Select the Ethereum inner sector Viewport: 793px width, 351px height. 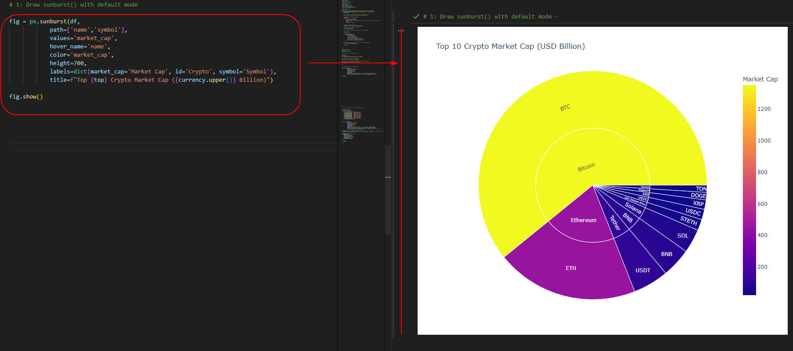tap(583, 220)
